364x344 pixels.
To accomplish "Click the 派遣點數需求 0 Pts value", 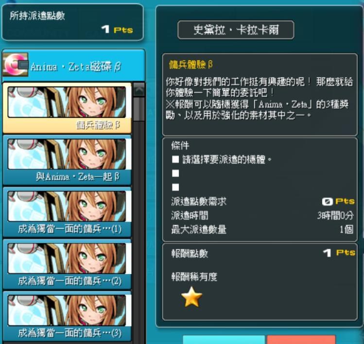I will point(338,201).
